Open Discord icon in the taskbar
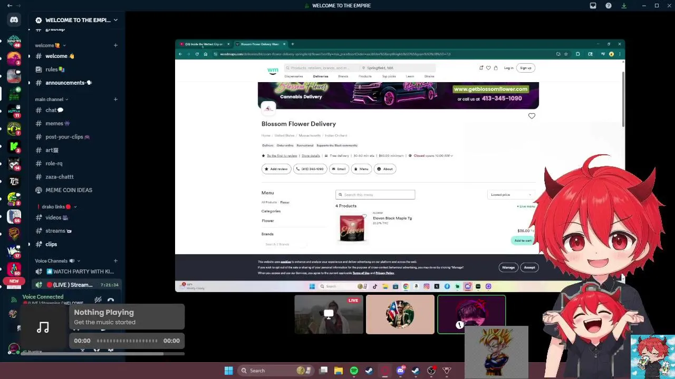The height and width of the screenshot is (379, 675). (x=400, y=371)
